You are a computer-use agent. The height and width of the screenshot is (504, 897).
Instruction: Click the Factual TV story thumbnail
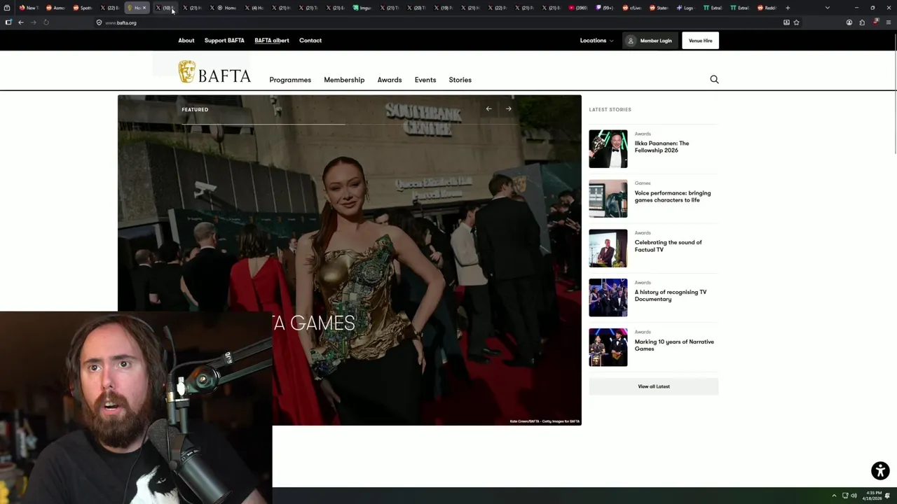pyautogui.click(x=608, y=248)
